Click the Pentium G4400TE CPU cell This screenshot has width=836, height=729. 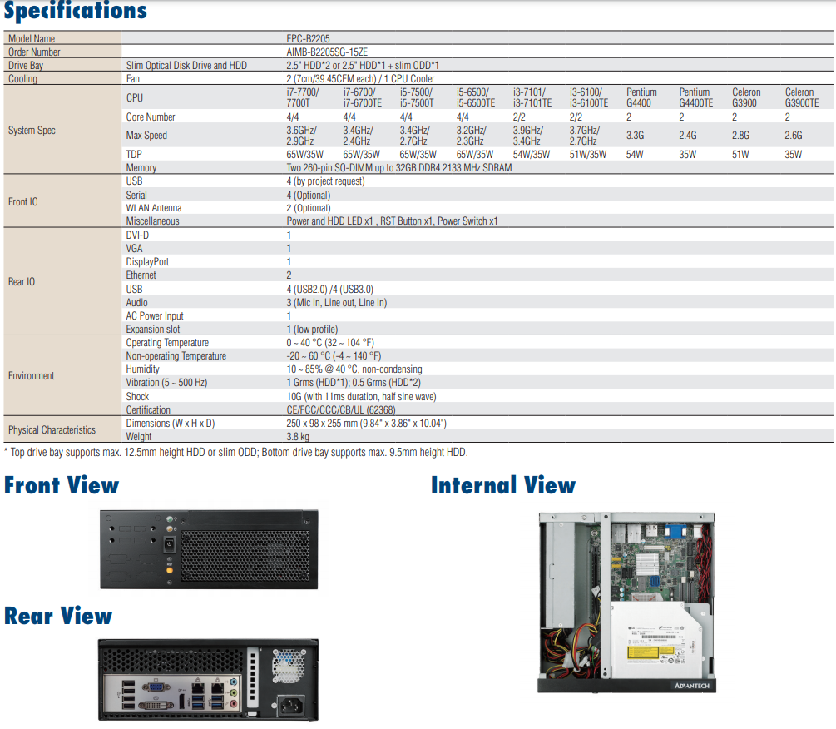[695, 97]
